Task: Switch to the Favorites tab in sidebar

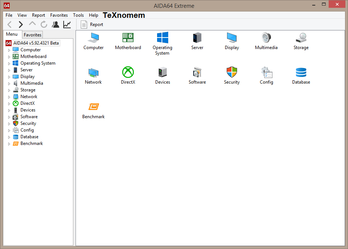Action: click(33, 35)
